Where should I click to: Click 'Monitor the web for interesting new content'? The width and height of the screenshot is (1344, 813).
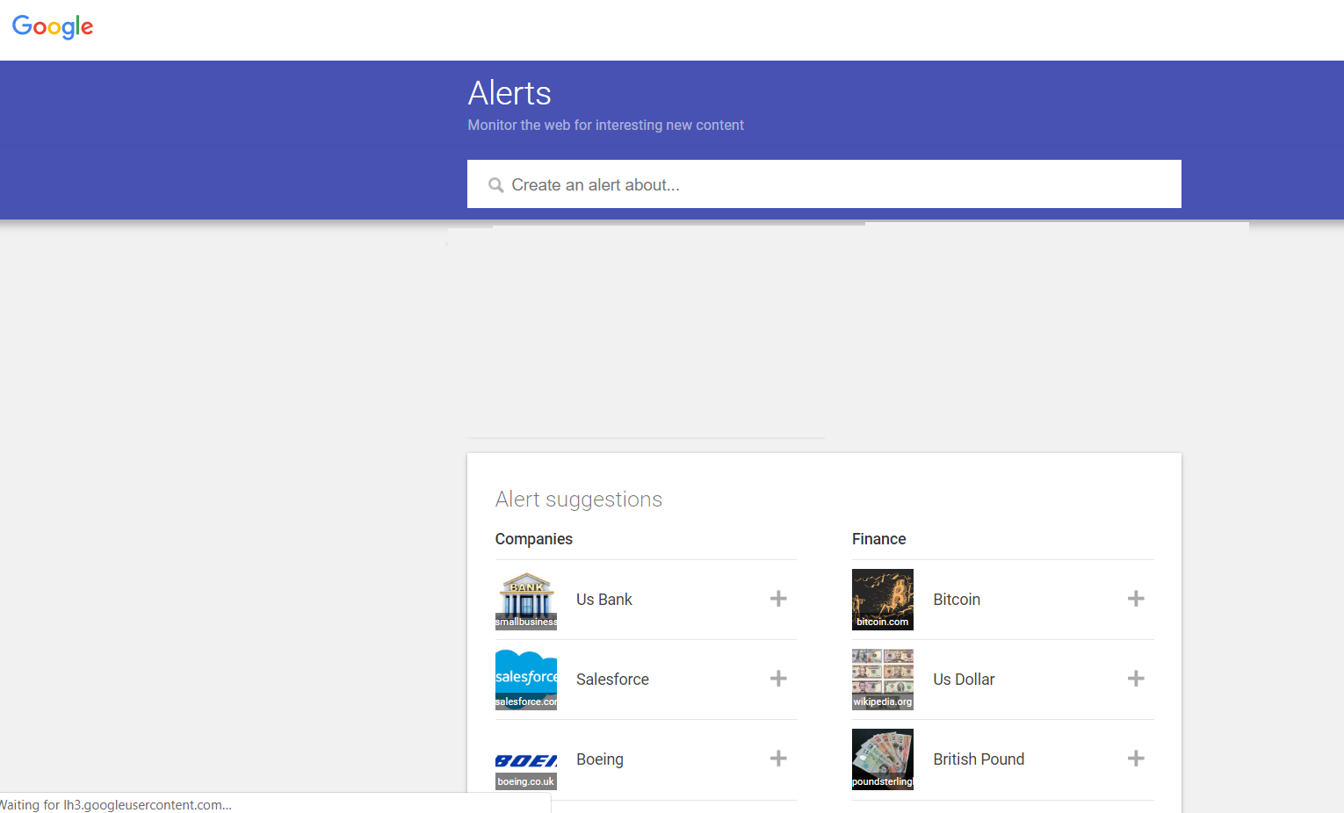[x=606, y=126]
